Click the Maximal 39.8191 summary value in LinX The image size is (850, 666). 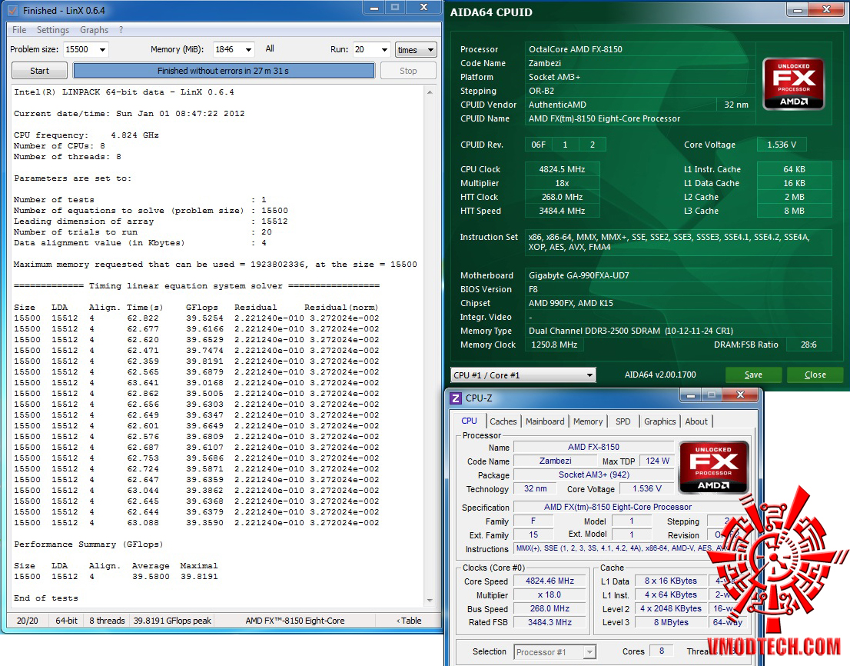pos(199,577)
